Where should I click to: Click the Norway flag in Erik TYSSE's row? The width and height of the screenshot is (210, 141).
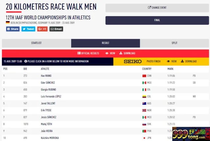144,111
